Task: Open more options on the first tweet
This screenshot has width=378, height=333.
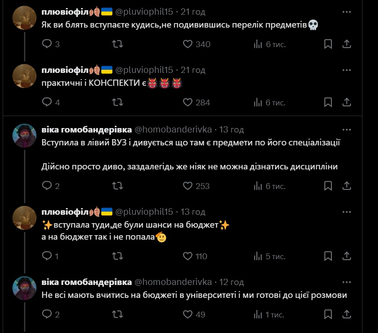Action: [346, 12]
